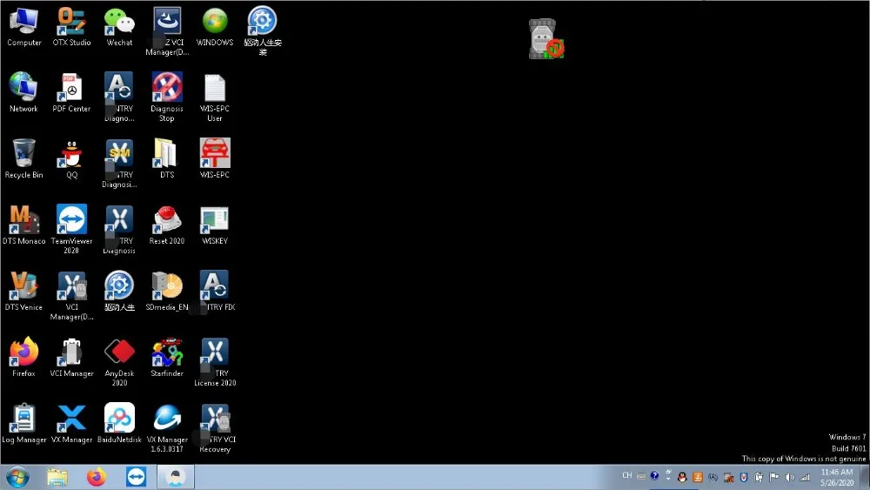The height and width of the screenshot is (490, 870).
Task: Select the Reset 2020 icon
Action: point(167,220)
